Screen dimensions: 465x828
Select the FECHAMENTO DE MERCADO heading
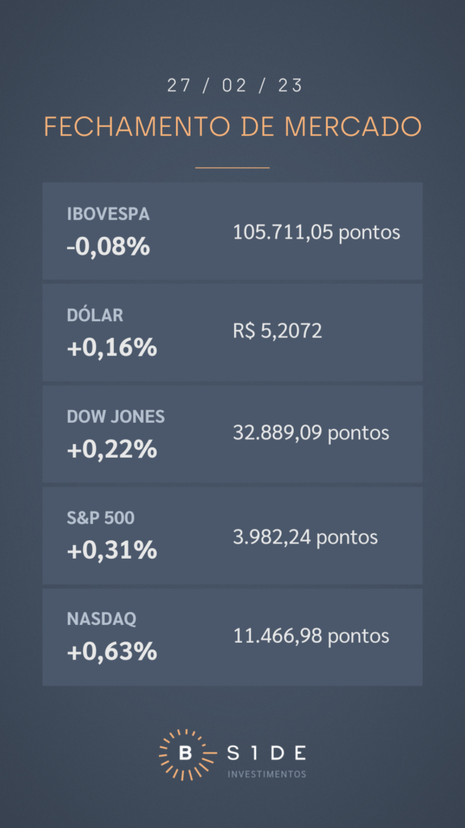click(x=232, y=127)
